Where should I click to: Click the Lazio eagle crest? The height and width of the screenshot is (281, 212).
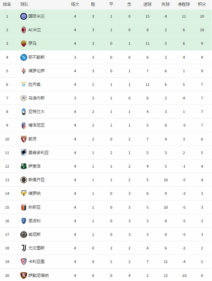(24, 85)
